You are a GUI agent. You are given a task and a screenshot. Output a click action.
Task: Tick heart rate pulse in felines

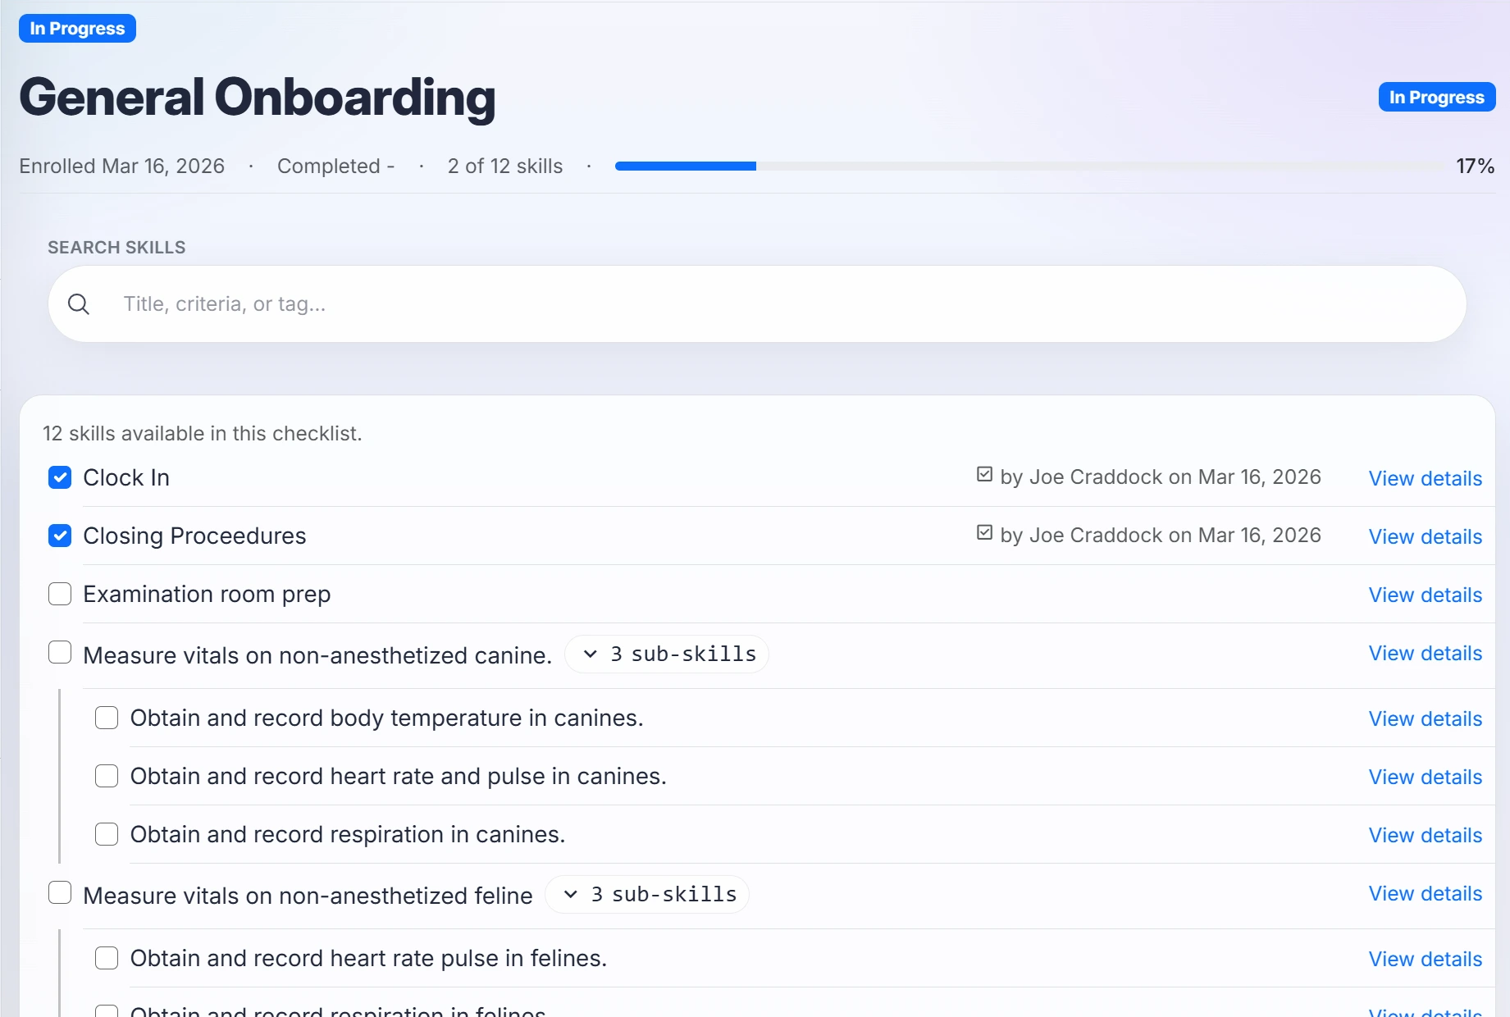[107, 958]
